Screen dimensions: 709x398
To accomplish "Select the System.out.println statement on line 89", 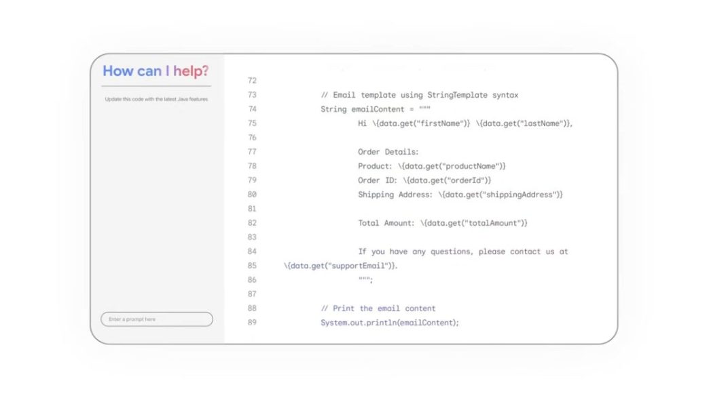I will (x=390, y=323).
